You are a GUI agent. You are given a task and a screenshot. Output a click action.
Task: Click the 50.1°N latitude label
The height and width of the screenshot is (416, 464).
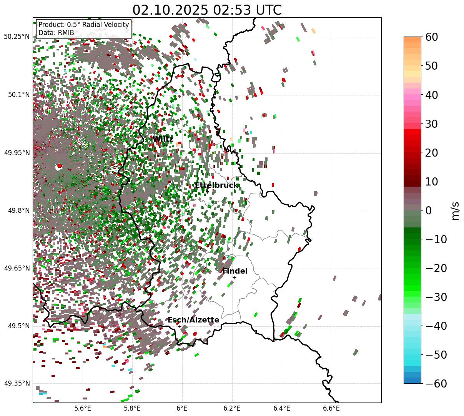pos(18,95)
